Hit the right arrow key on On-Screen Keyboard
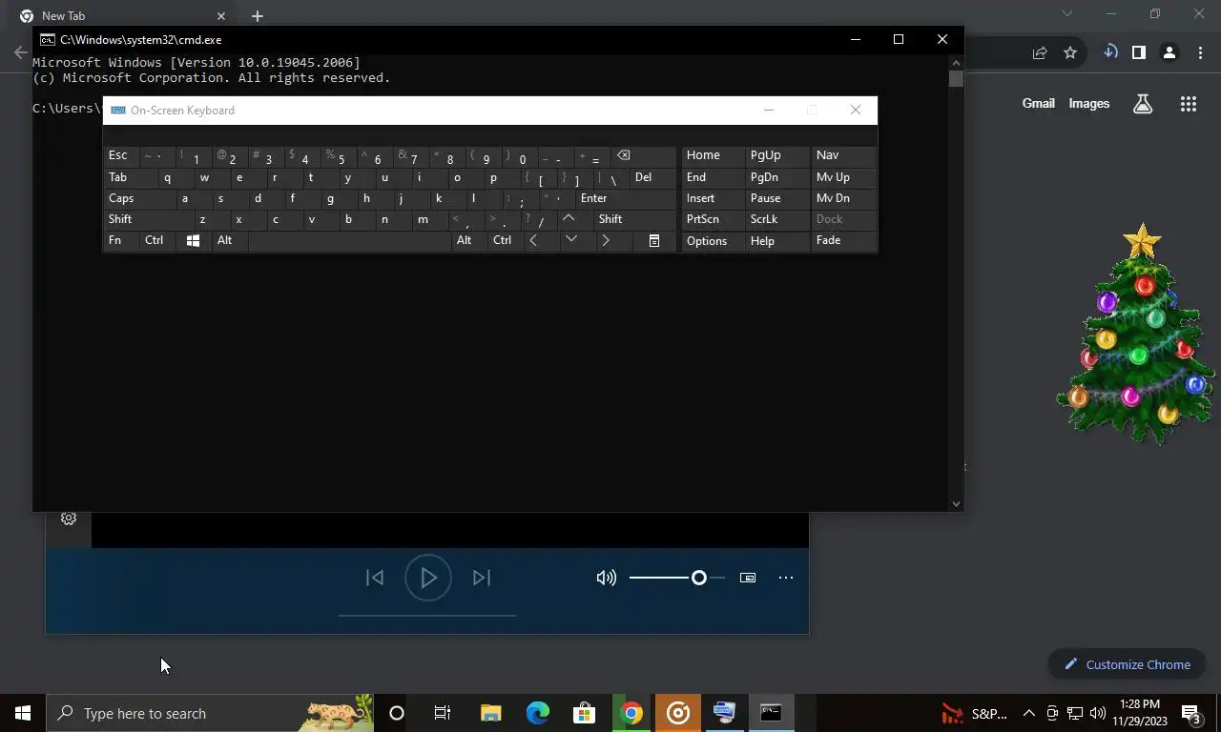The image size is (1221, 732). 606,241
